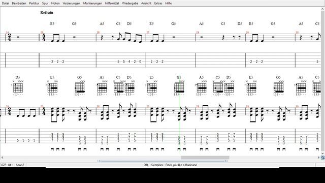Click the '5-5-4-2-0' tab numbers in upper measure 26
Image resolution: width=325 pixels, height=183 pixels.
tap(129, 62)
